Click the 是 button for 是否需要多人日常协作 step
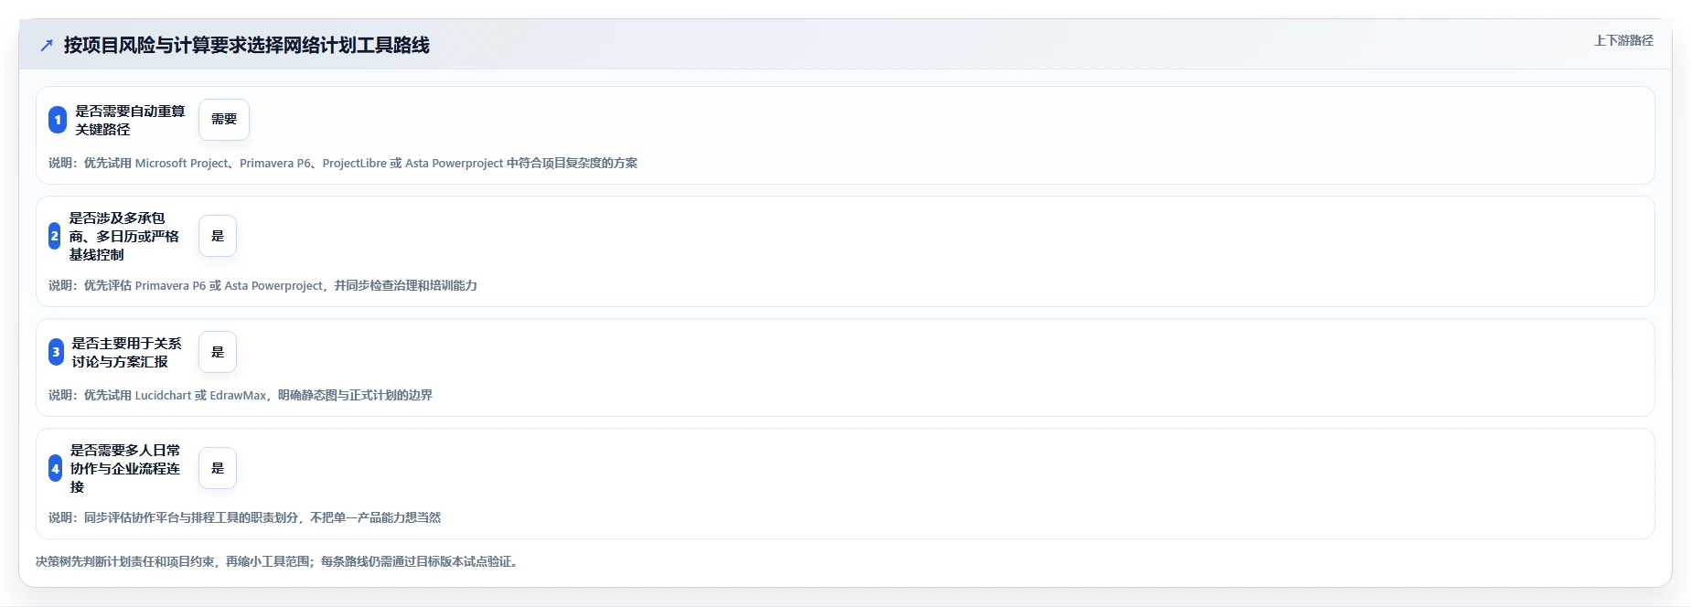 [218, 468]
